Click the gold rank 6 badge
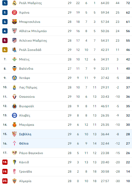The image size is (132, 185). tap(5, 50)
